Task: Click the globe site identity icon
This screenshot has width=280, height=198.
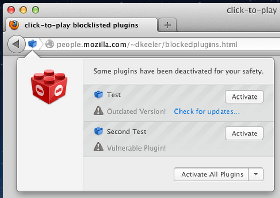Action: pyautogui.click(x=49, y=44)
